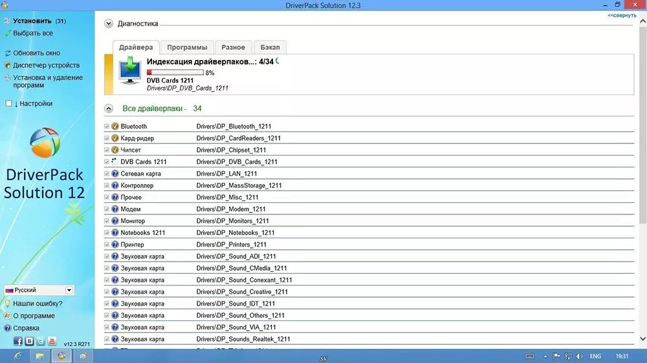Open Справка help link

click(x=26, y=328)
